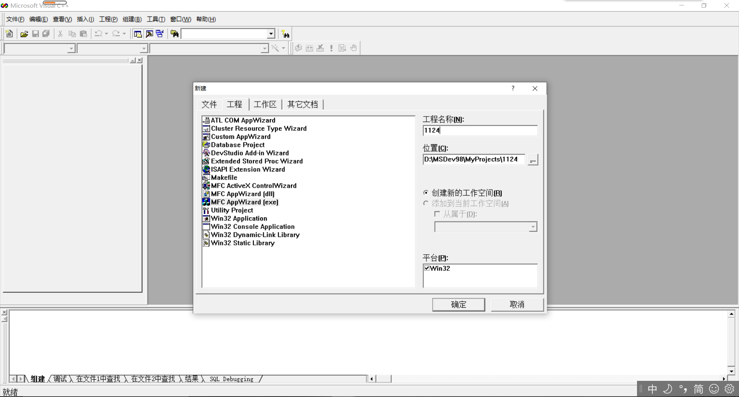This screenshot has width=739, height=397.
Task: Select the 添加到当前工作空间 radio button
Action: click(426, 204)
